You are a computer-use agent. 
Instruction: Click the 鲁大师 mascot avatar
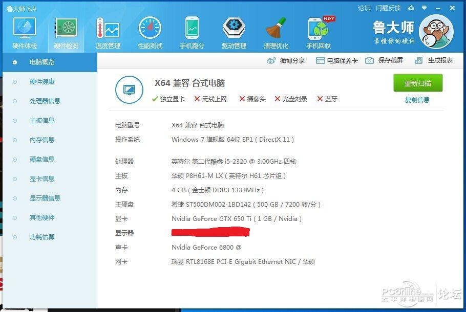tap(436, 31)
